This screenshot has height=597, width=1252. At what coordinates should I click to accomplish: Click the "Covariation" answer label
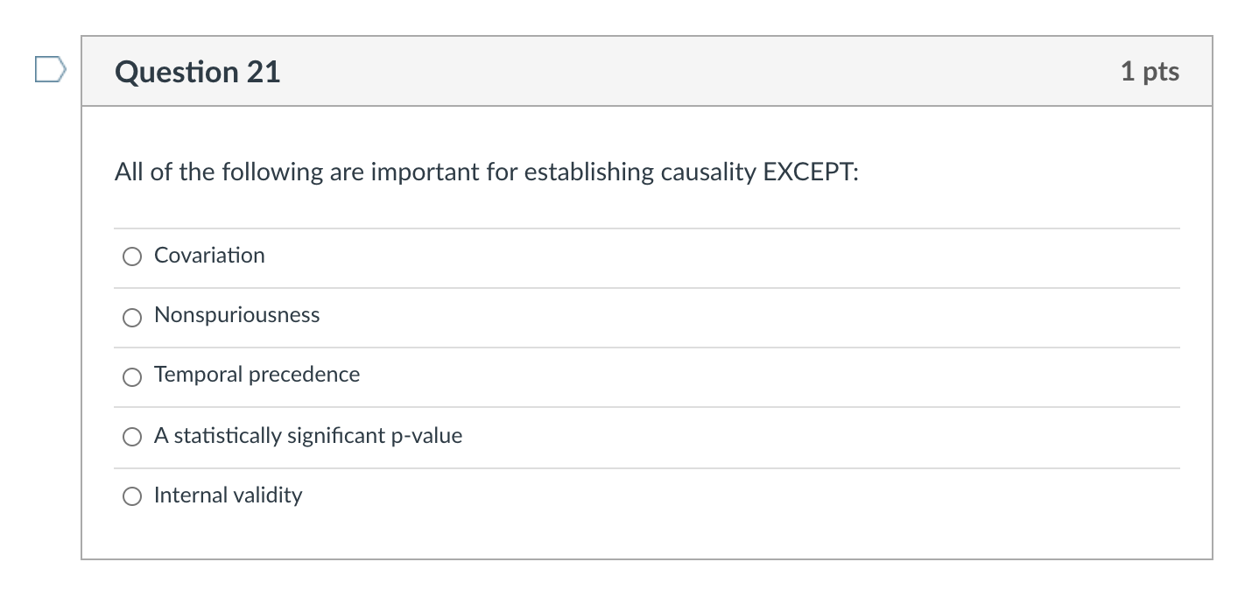tap(209, 256)
